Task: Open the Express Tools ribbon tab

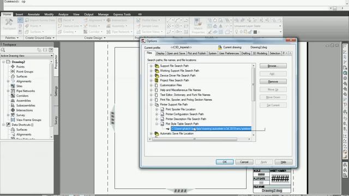Action: coord(122,14)
